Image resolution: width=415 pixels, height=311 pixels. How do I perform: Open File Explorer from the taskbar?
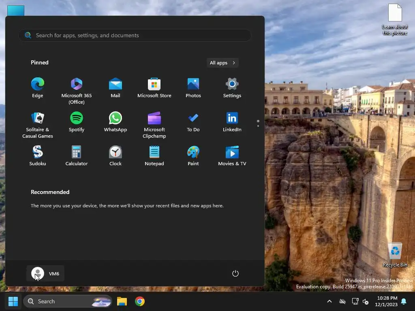tap(122, 301)
